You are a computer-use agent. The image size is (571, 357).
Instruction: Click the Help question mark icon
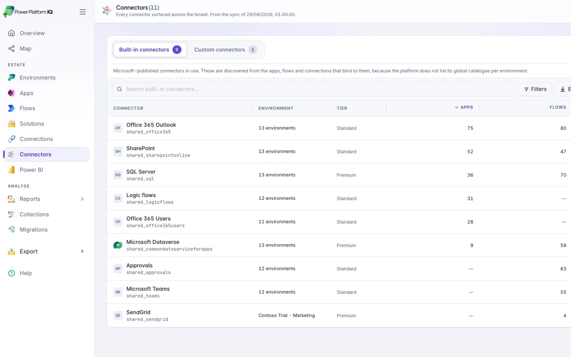tap(11, 273)
